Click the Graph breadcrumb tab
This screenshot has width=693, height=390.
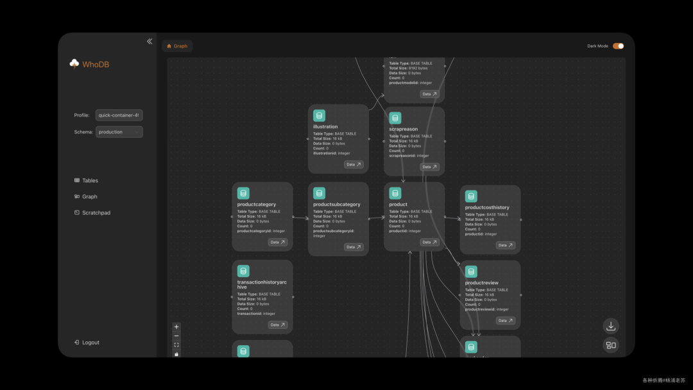pyautogui.click(x=177, y=46)
